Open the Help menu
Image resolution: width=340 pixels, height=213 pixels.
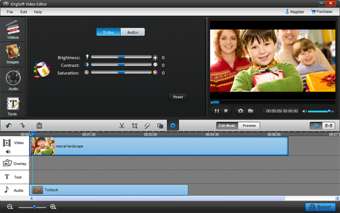[38, 12]
